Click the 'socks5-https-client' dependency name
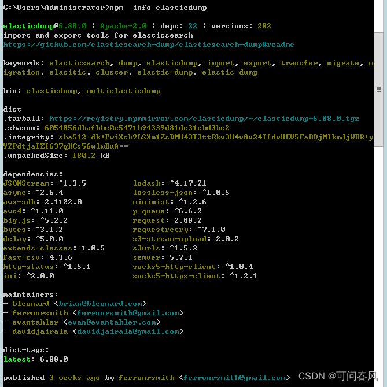Image resolution: width=387 pixels, height=387 pixels. [x=176, y=276]
